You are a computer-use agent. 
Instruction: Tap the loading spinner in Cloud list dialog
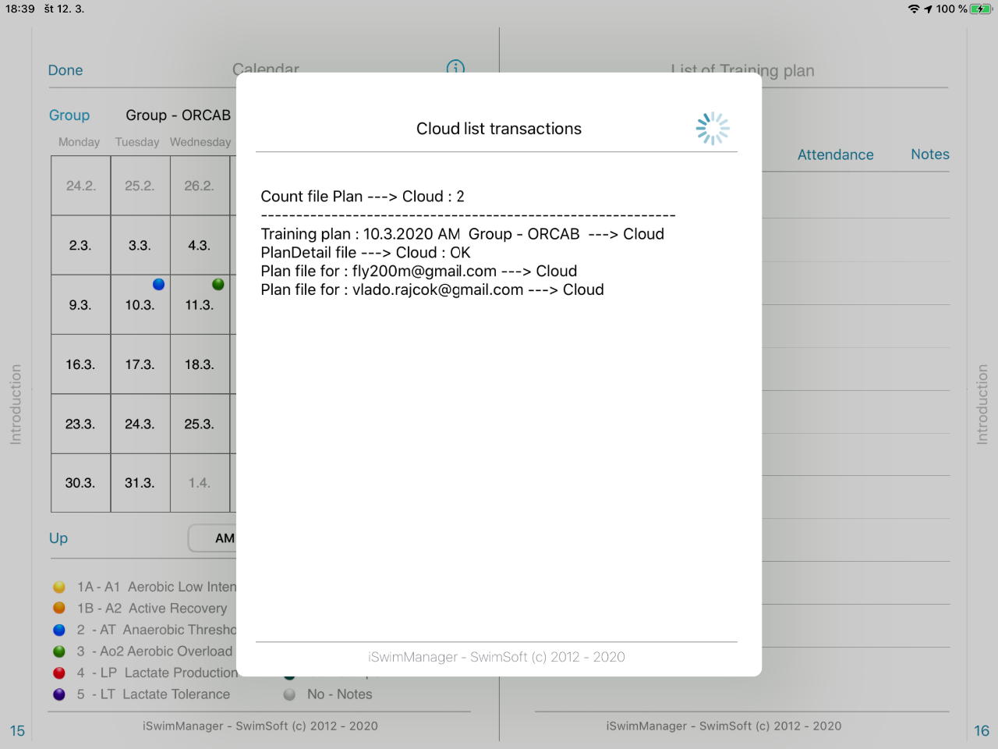[x=713, y=129]
